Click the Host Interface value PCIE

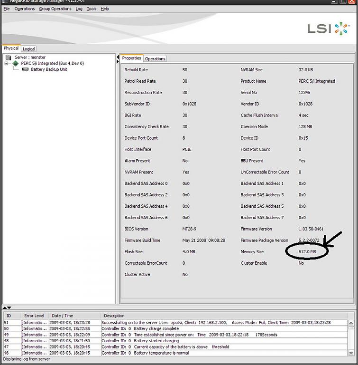187,149
